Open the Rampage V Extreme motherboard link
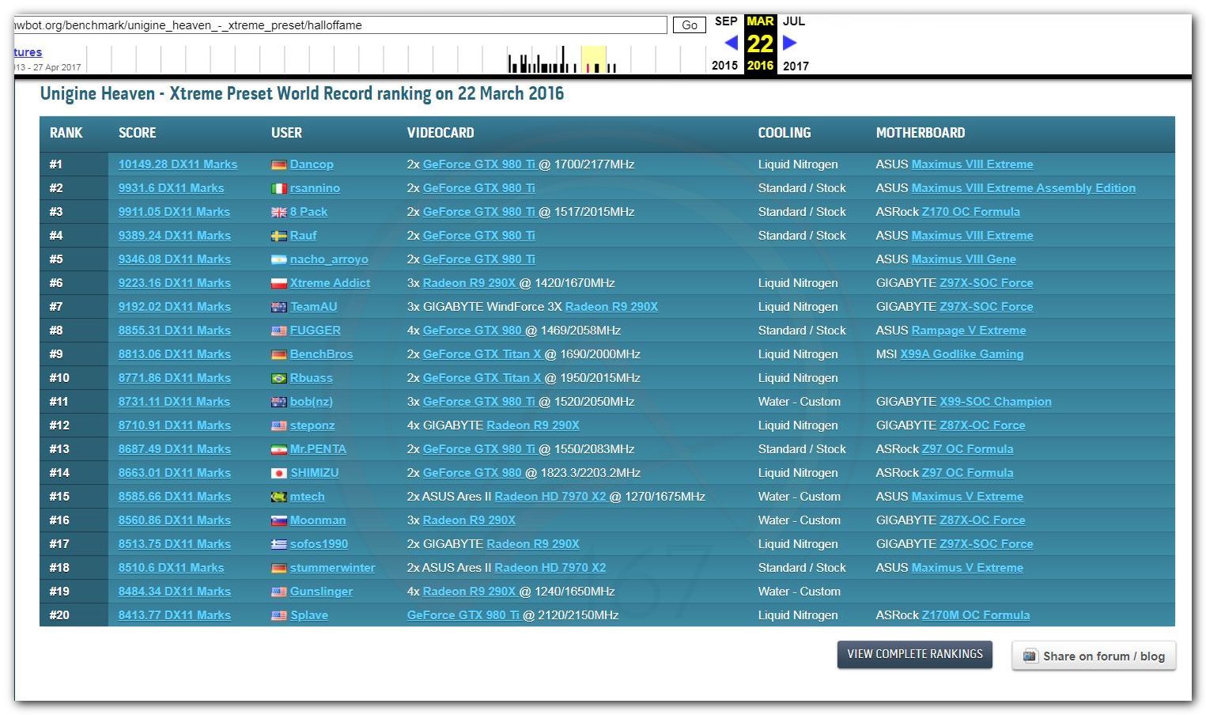This screenshot has height=715, width=1206. point(969,331)
